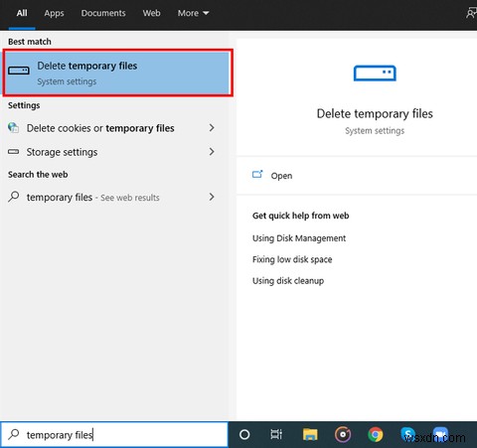Switch to the Web tab

click(151, 13)
